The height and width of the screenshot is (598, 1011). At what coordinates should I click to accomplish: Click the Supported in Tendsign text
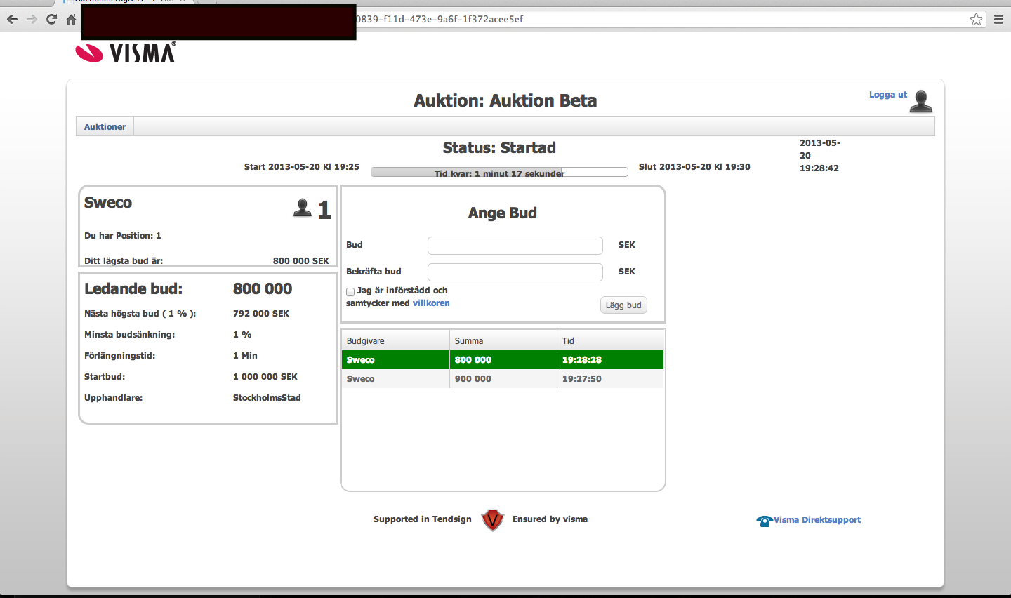423,519
